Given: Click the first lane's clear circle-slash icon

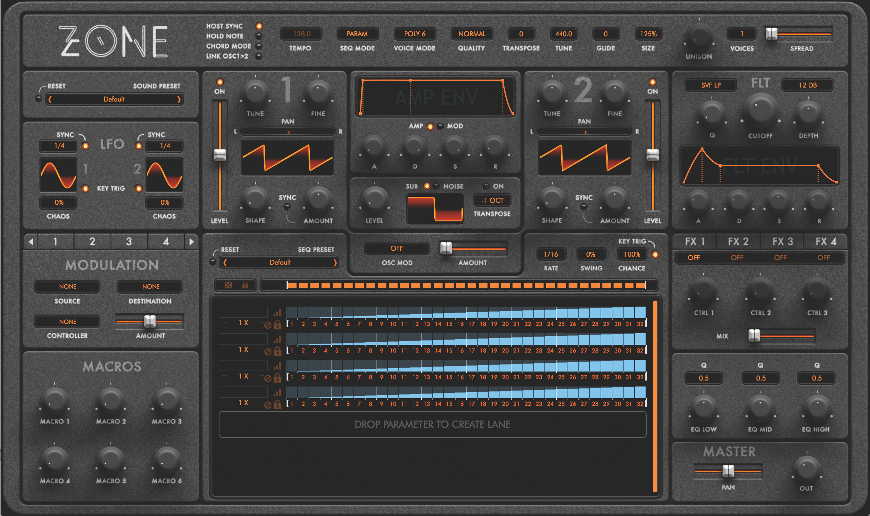Looking at the screenshot, I should tap(268, 325).
